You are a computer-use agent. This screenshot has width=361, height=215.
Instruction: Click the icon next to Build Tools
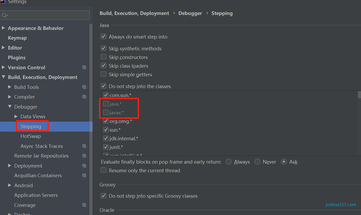click(84, 87)
